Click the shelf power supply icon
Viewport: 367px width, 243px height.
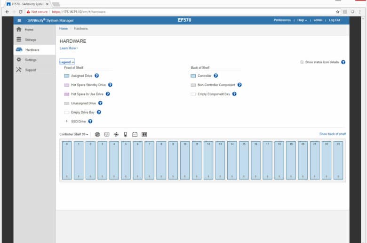[x=107, y=134]
